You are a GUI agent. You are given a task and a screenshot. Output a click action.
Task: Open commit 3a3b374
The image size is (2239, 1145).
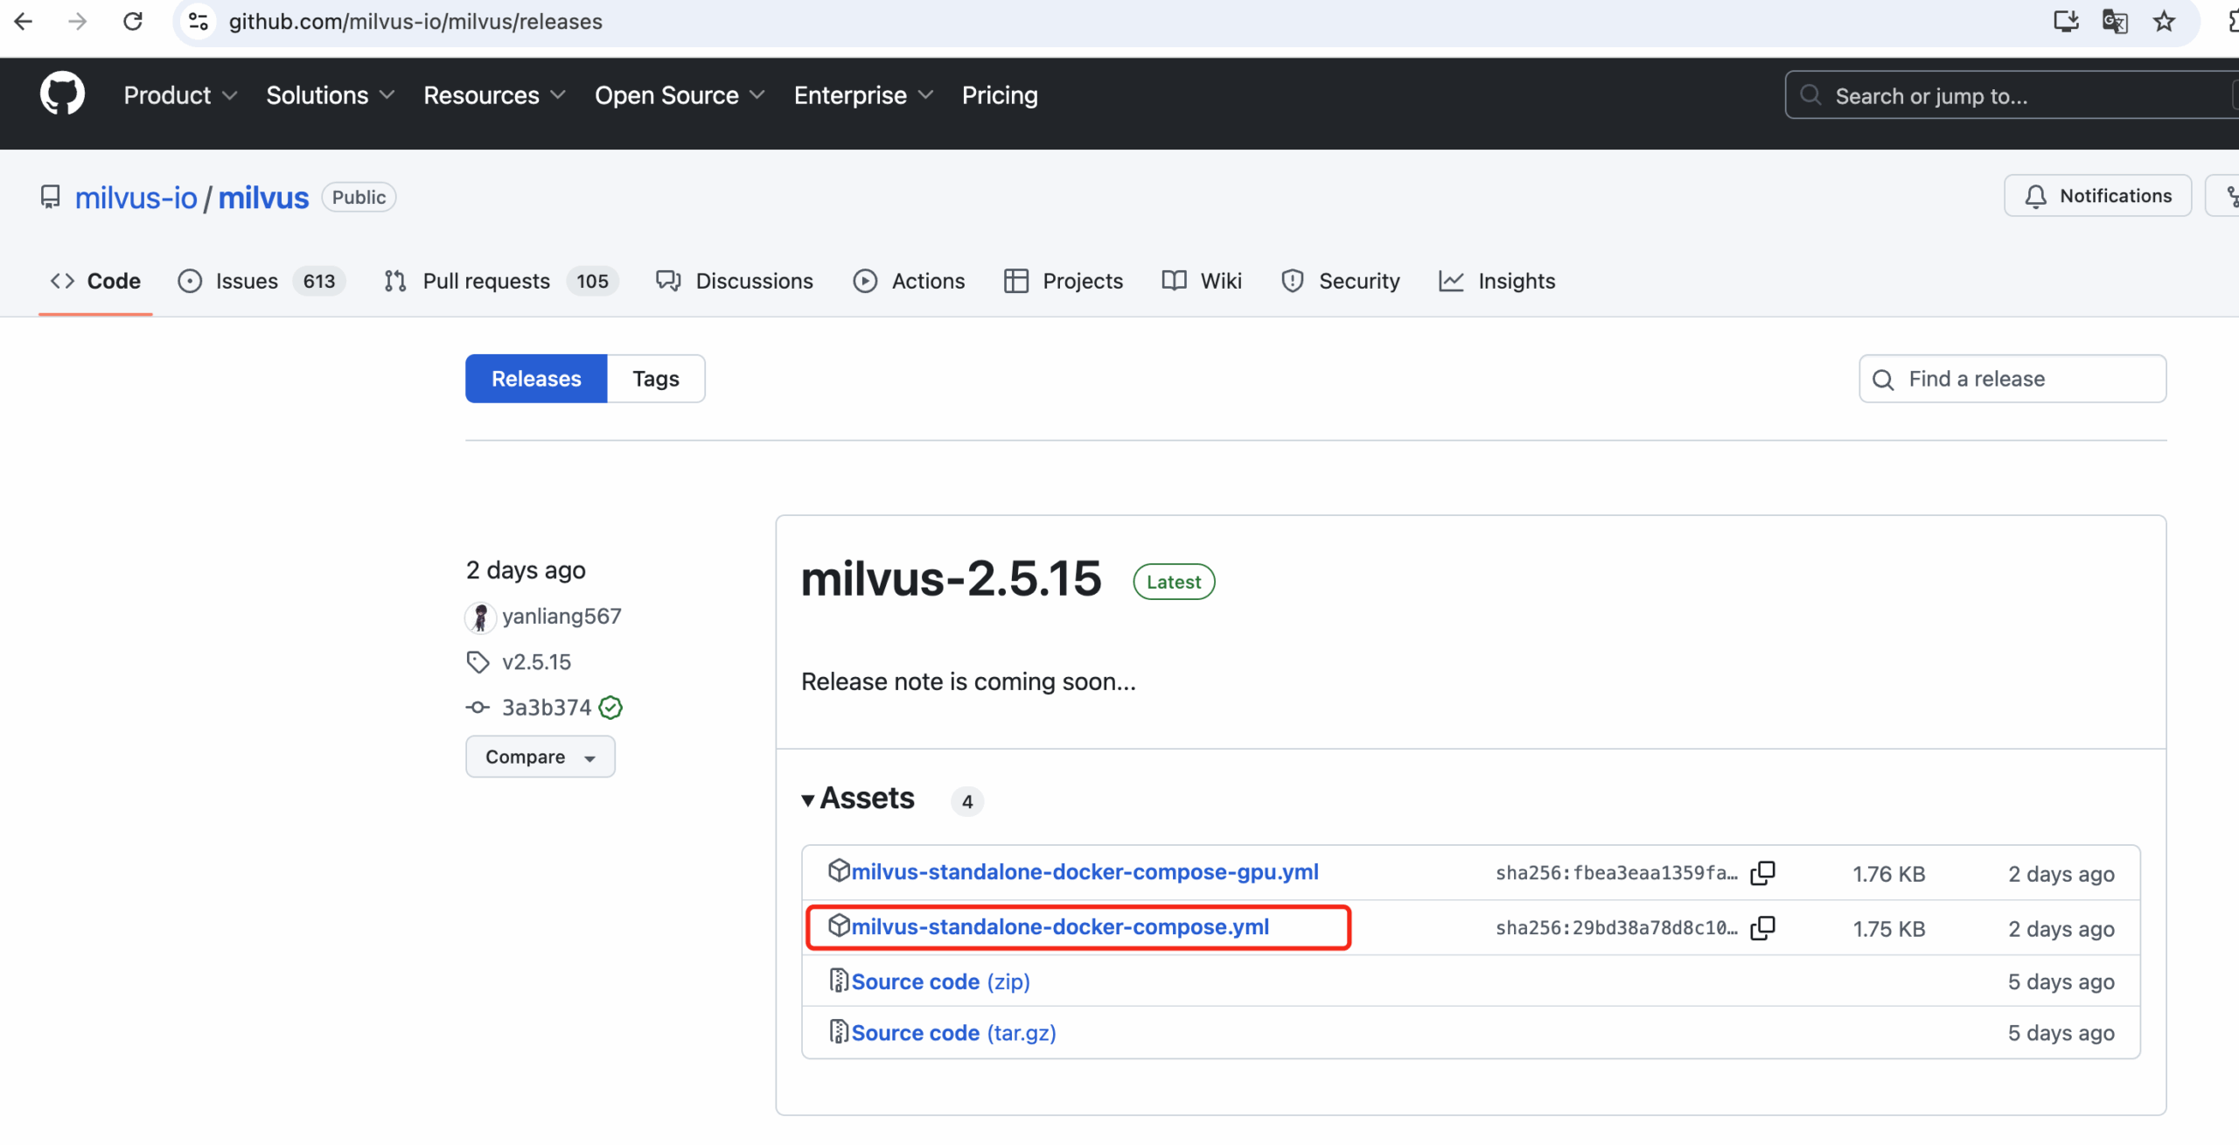point(547,708)
